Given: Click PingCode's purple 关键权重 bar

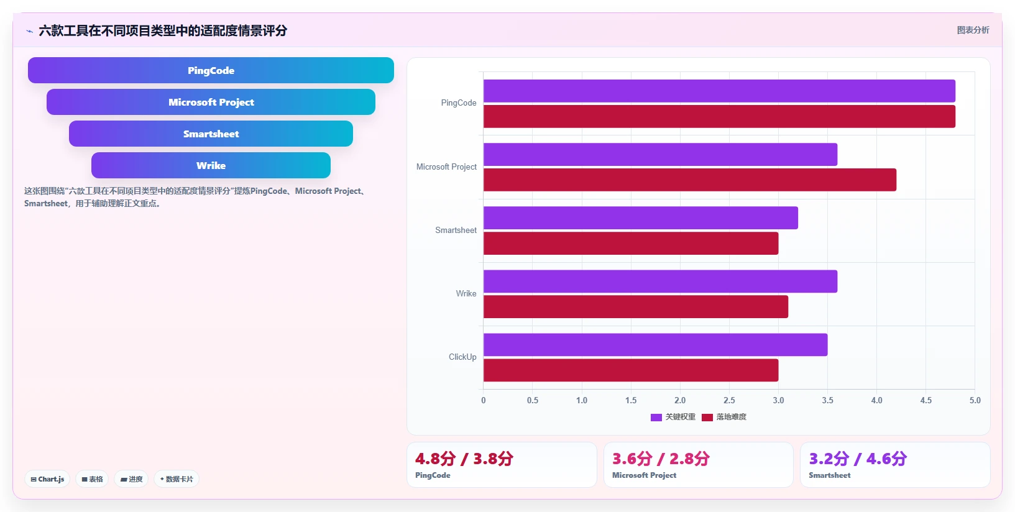Looking at the screenshot, I should click(719, 91).
